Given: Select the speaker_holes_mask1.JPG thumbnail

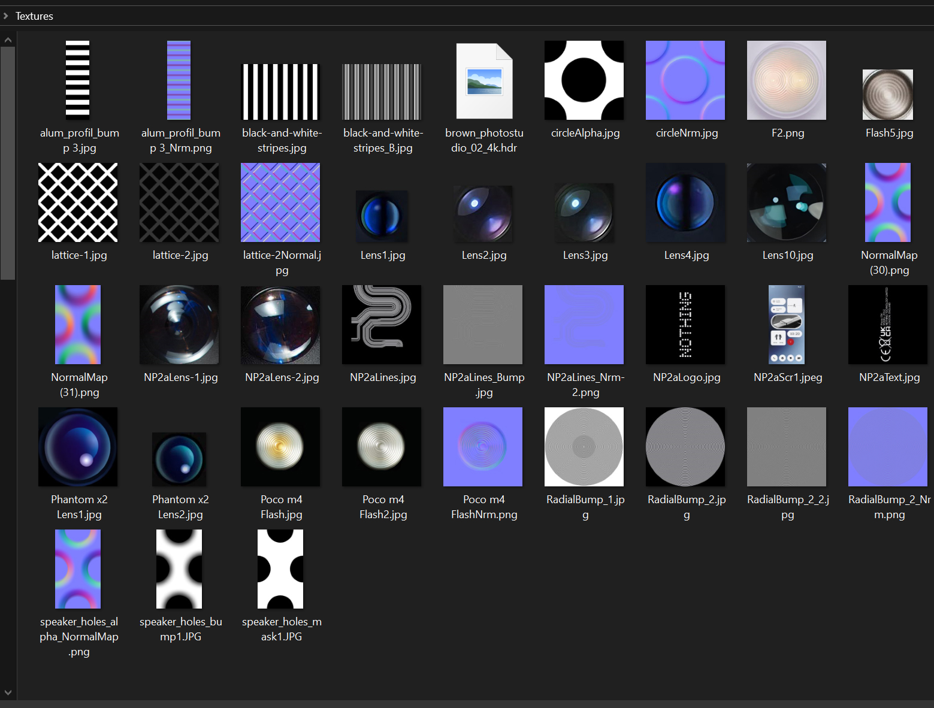Looking at the screenshot, I should tap(280, 569).
